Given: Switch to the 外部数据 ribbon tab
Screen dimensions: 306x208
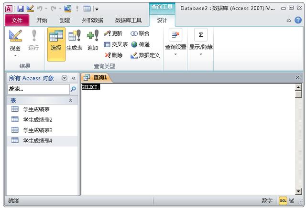Looking at the screenshot, I should [92, 20].
